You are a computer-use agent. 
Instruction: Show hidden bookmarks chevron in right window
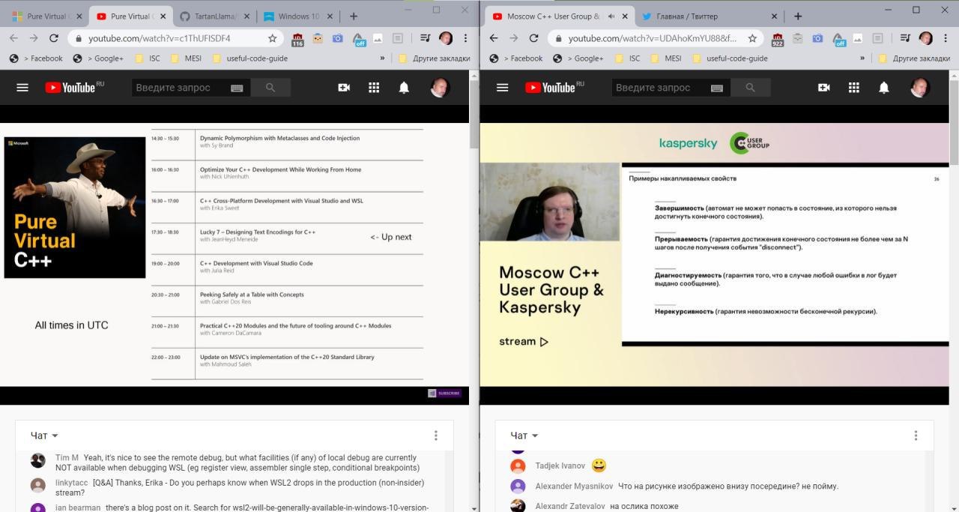[x=862, y=58]
